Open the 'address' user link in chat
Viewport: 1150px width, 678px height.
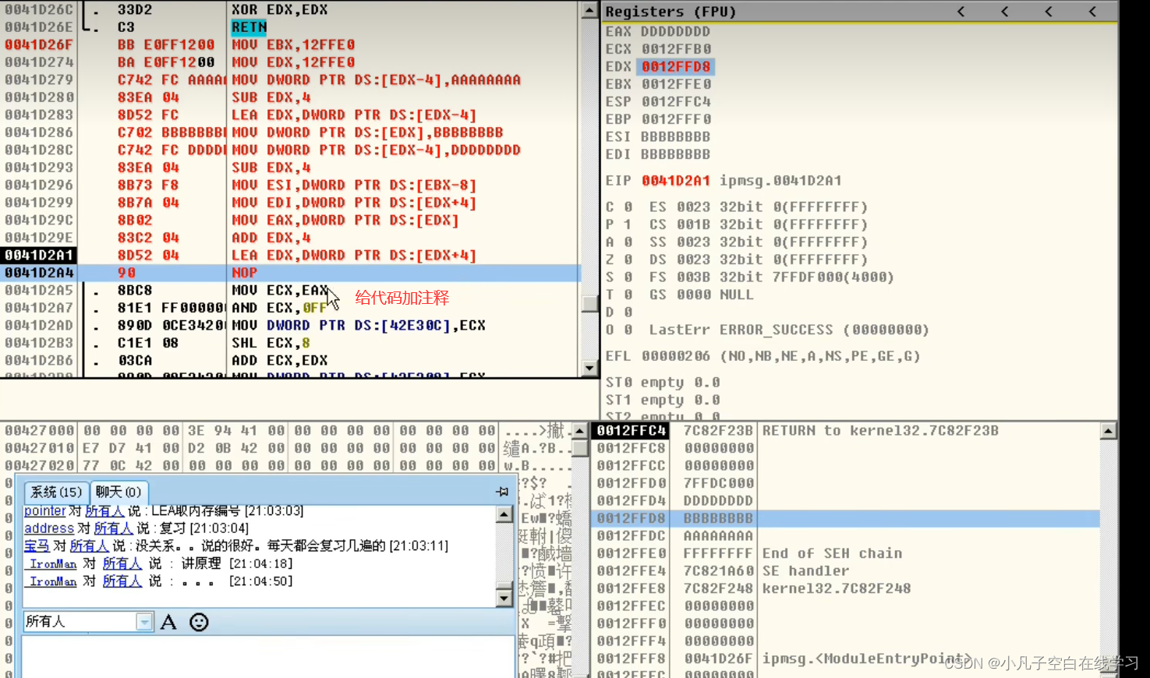(49, 528)
